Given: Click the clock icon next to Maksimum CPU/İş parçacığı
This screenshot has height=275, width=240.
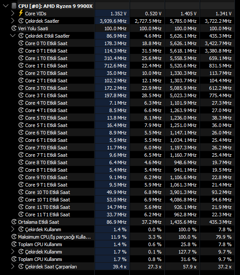Looking at the screenshot, I should [14, 237].
